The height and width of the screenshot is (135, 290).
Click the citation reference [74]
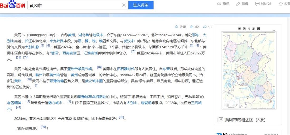[26, 57]
